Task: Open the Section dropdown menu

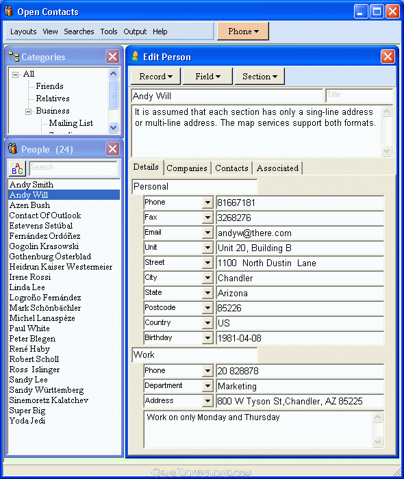Action: coord(260,77)
